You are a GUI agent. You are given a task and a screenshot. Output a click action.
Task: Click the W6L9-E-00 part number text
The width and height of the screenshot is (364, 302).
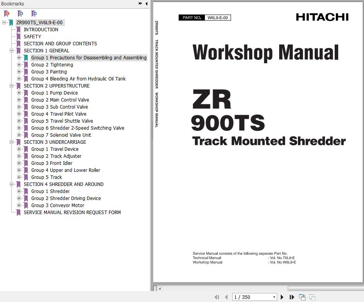pyautogui.click(x=217, y=18)
